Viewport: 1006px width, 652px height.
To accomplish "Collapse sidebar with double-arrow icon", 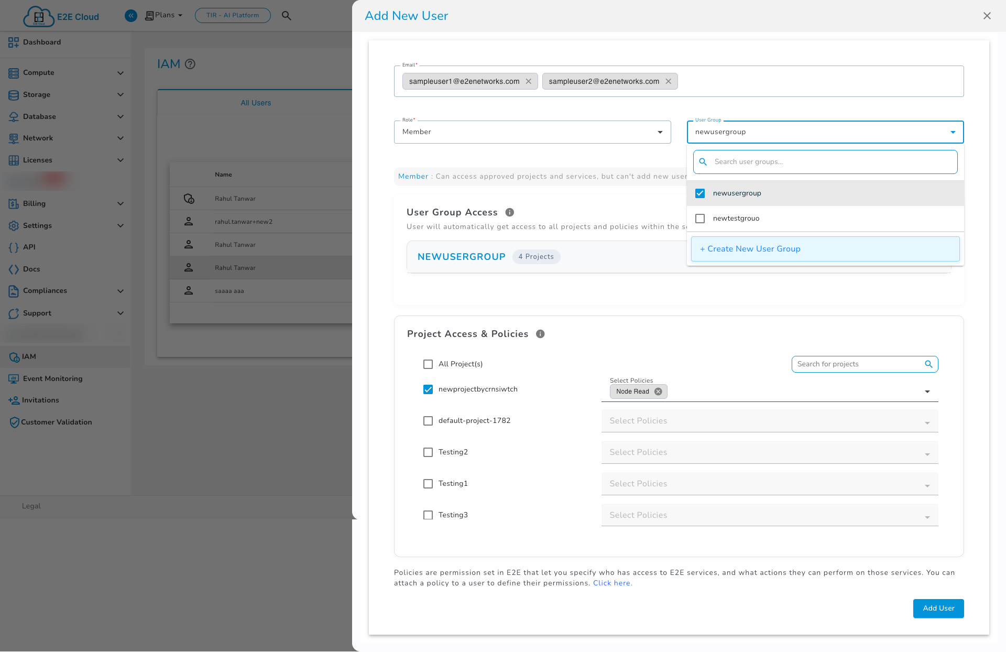I will pos(131,15).
